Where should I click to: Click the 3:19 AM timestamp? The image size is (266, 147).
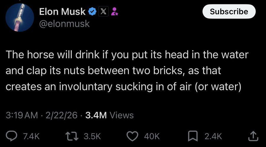(22, 115)
